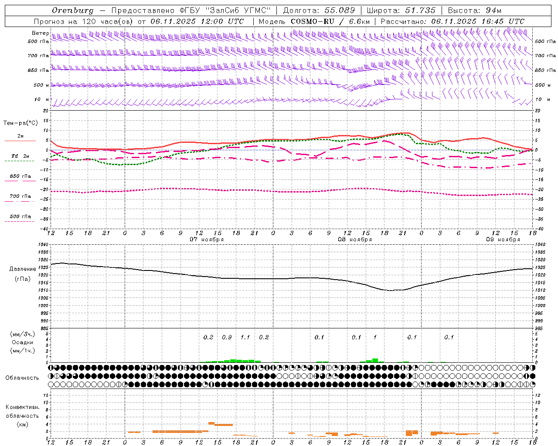This screenshot has height=446, width=558.
Task: Click the '1.1' precipitation amount value
Action: 245,338
